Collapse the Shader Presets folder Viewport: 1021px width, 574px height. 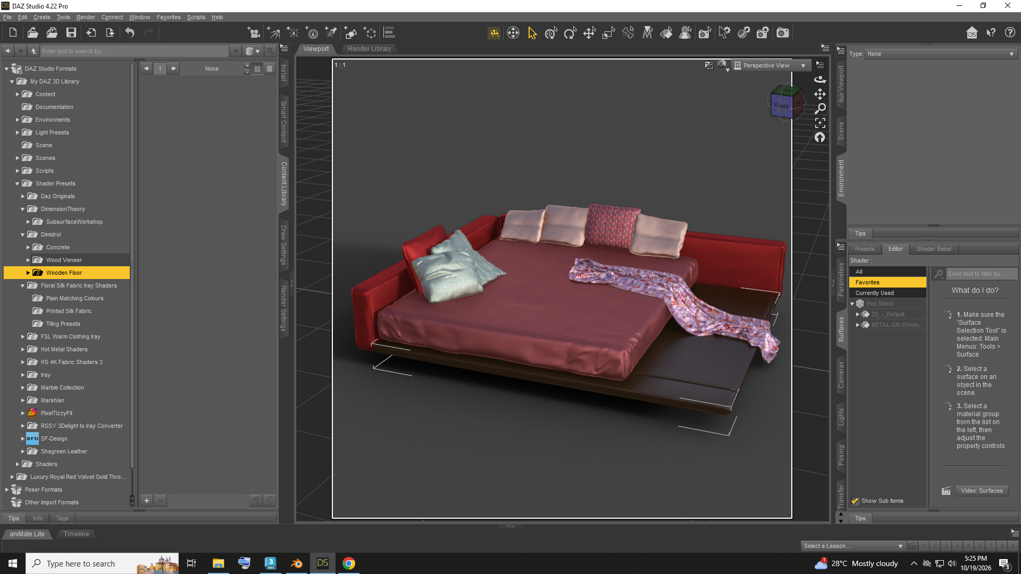[x=18, y=184]
